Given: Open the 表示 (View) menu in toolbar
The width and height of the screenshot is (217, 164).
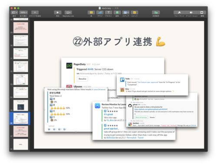Looking at the screenshot, I should [14, 13].
